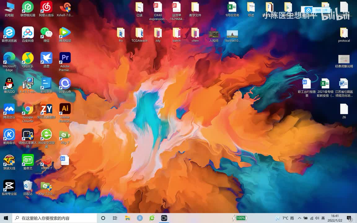Open the 已读 folder
Screen dimensions: 357x223
[x=139, y=9]
